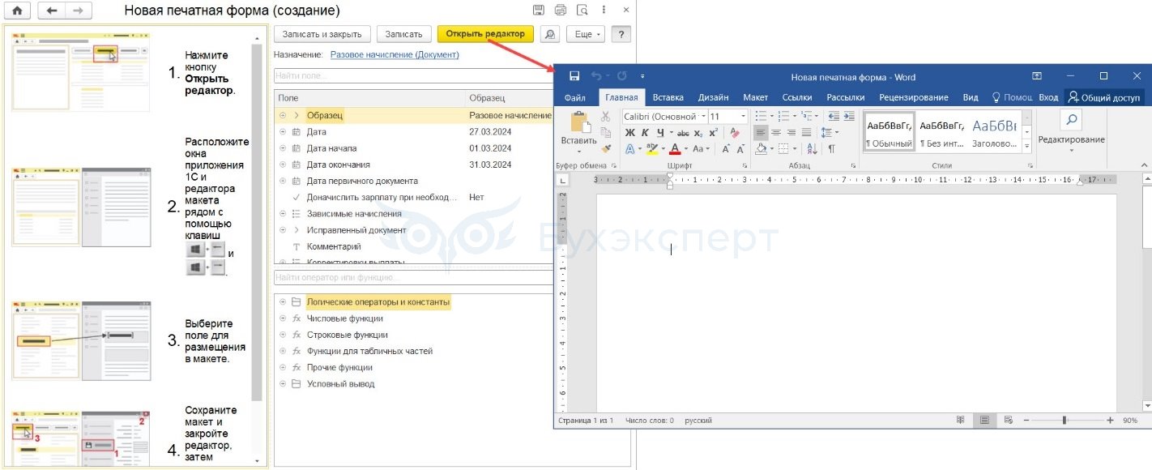Click the Найти оператор или функцию field
This screenshot has height=470, width=1152.
tap(413, 277)
